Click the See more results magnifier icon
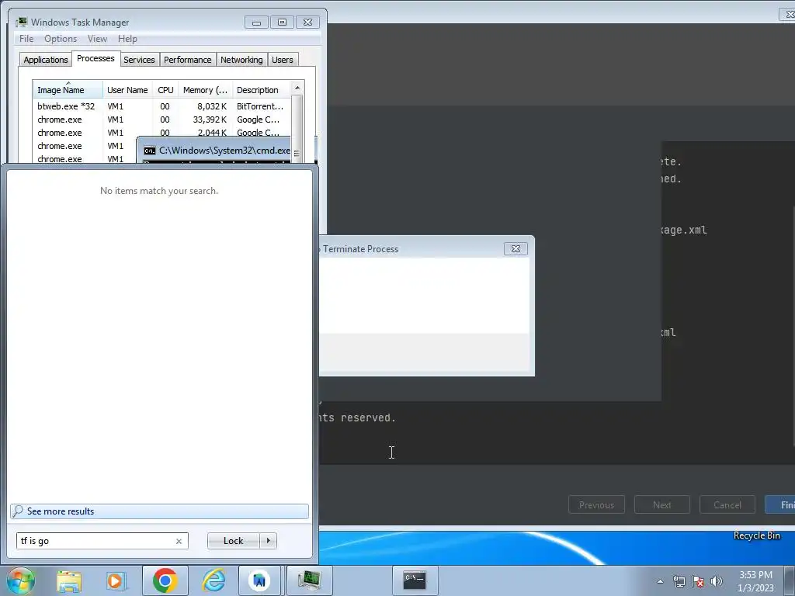This screenshot has width=795, height=596. [18, 511]
